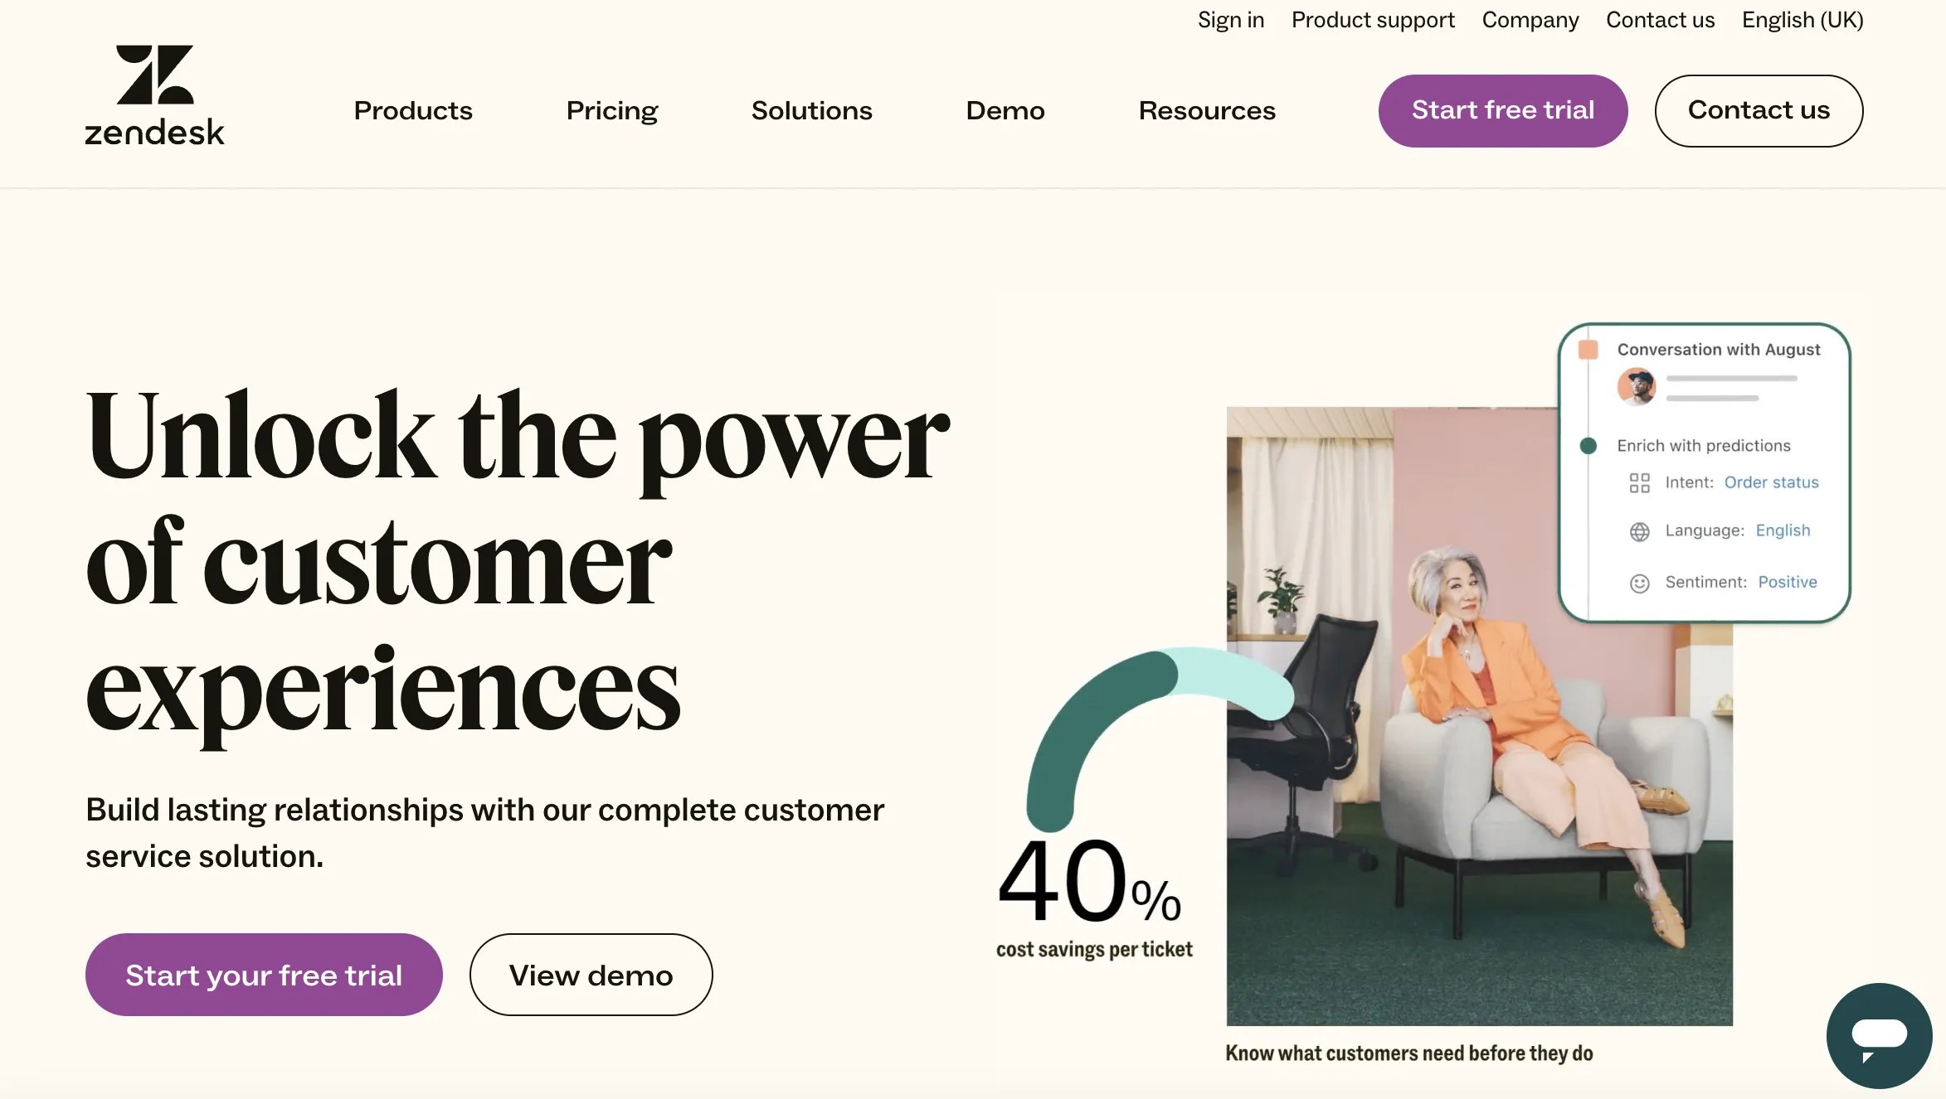Open the Products dropdown
This screenshot has width=1946, height=1099.
click(x=413, y=110)
